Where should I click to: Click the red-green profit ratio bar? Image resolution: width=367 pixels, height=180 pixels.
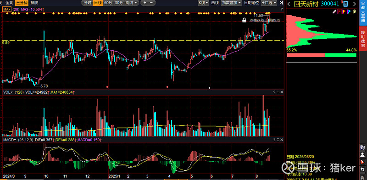point(322,55)
